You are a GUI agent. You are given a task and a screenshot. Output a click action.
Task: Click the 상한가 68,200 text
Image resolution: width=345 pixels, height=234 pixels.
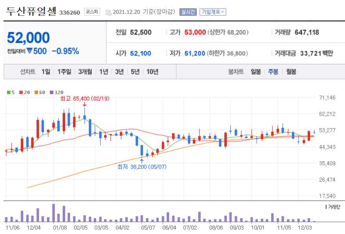tap(228, 32)
